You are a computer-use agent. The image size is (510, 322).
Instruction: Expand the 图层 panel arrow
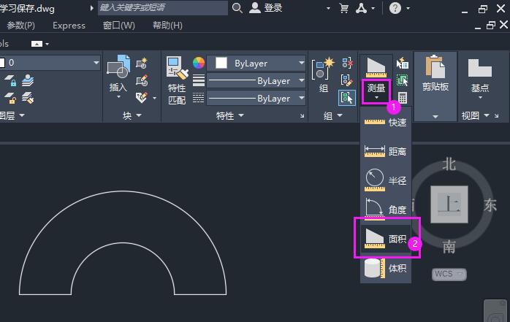pos(22,115)
